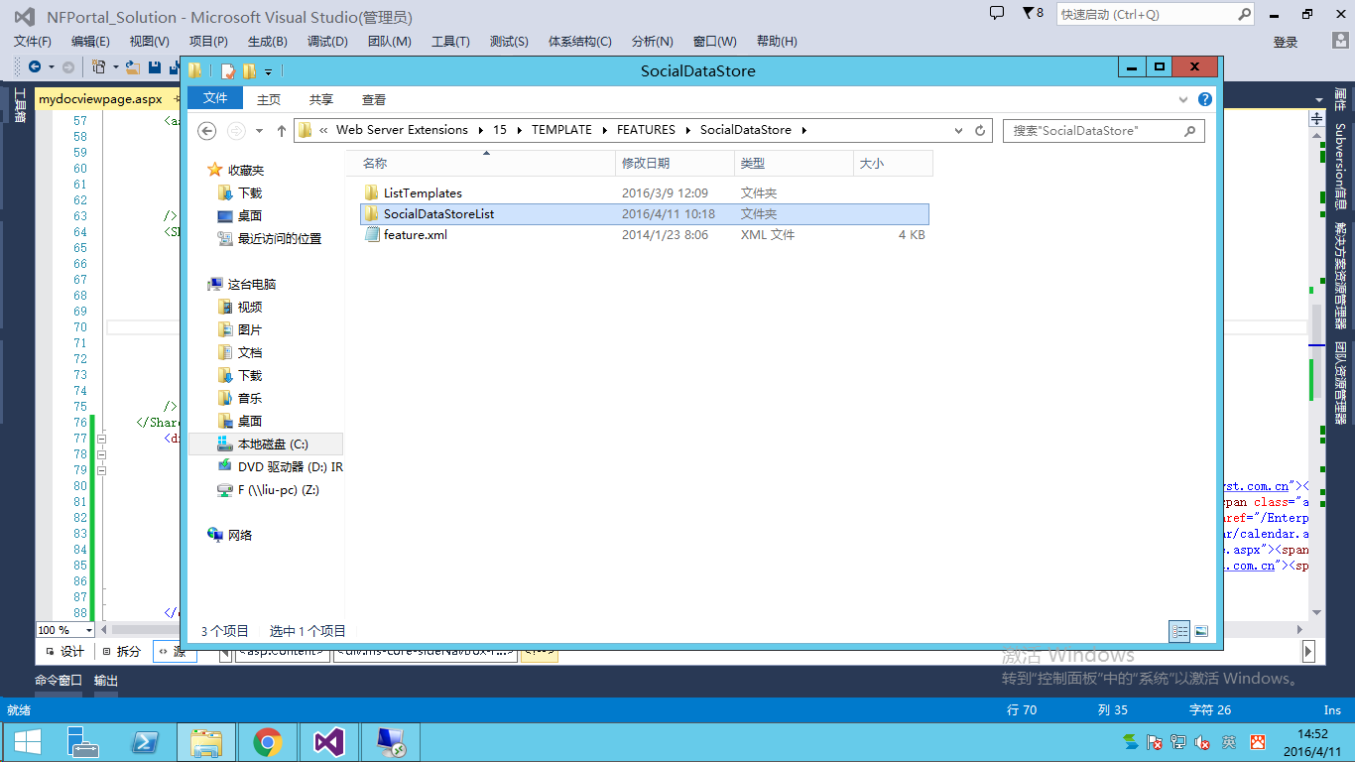This screenshot has width=1355, height=762.
Task: Launch PowerShell from taskbar
Action: pos(145,742)
